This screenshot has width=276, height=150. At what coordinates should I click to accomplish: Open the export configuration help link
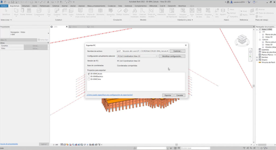coord(109,95)
